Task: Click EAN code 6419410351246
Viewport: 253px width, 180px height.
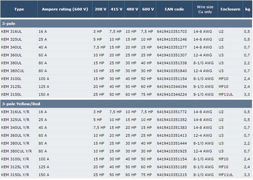Action: click(x=172, y=39)
